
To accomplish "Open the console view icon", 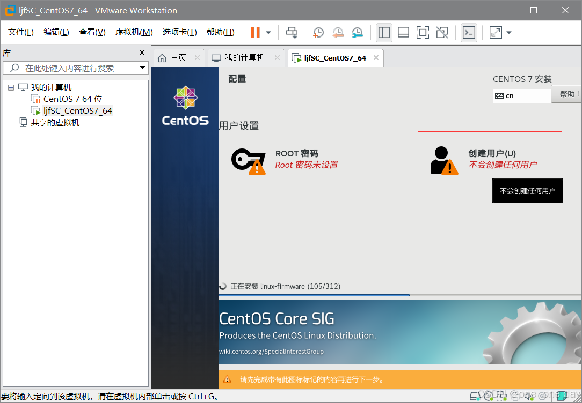I will pos(469,33).
